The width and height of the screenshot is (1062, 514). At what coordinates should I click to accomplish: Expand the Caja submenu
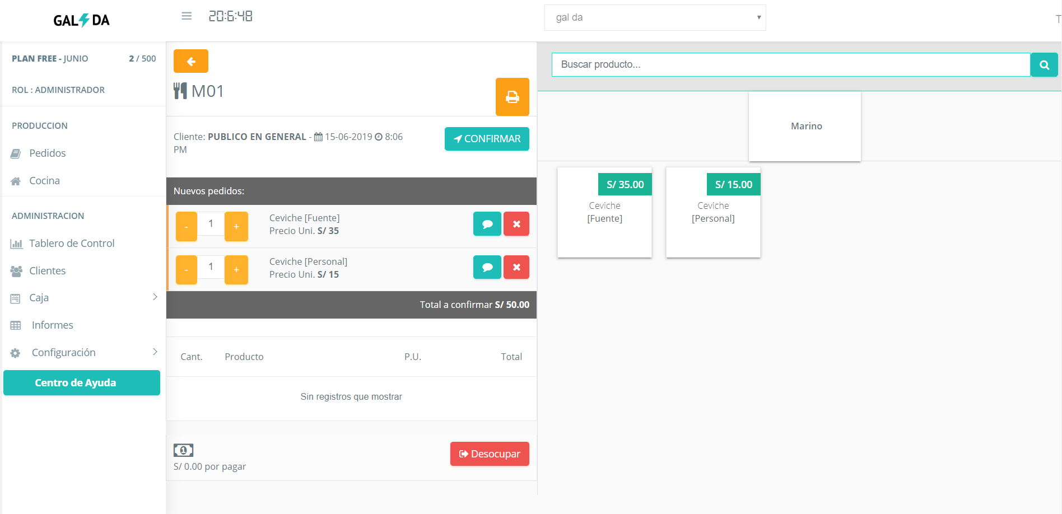[83, 298]
